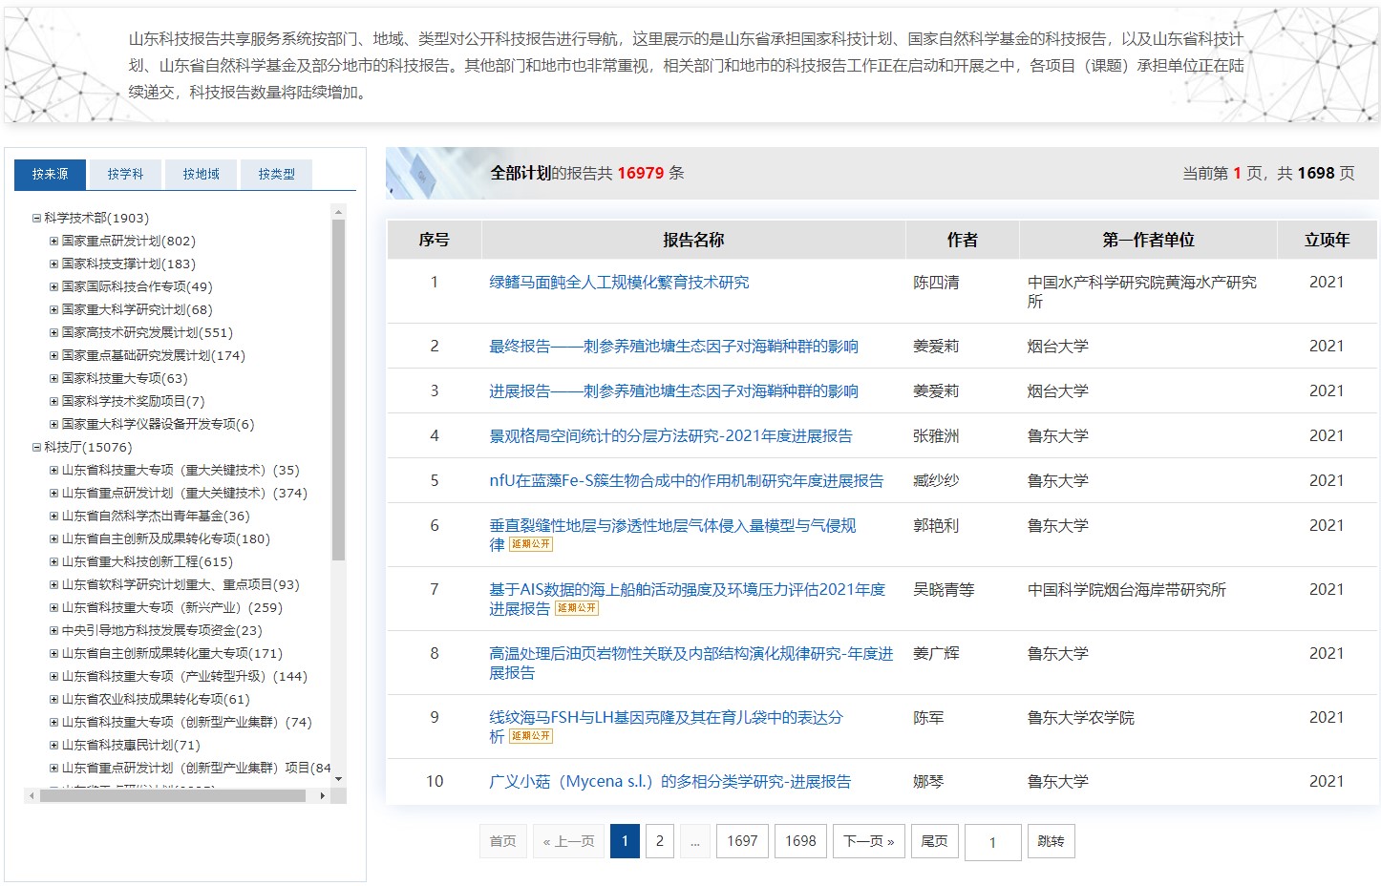Focus the page number input field

[992, 842]
